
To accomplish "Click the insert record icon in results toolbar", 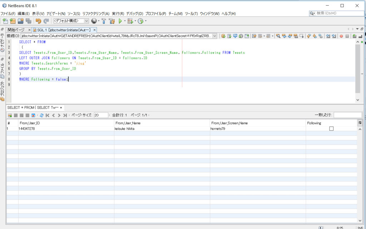I will pyautogui.click(x=10, y=115).
